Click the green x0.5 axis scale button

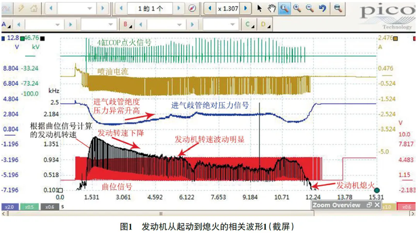click(29, 207)
